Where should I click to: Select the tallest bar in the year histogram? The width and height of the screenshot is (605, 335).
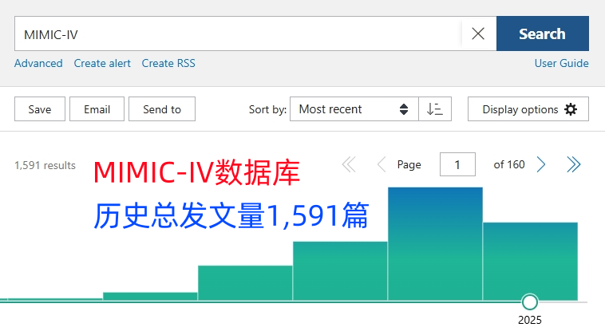tap(435, 243)
